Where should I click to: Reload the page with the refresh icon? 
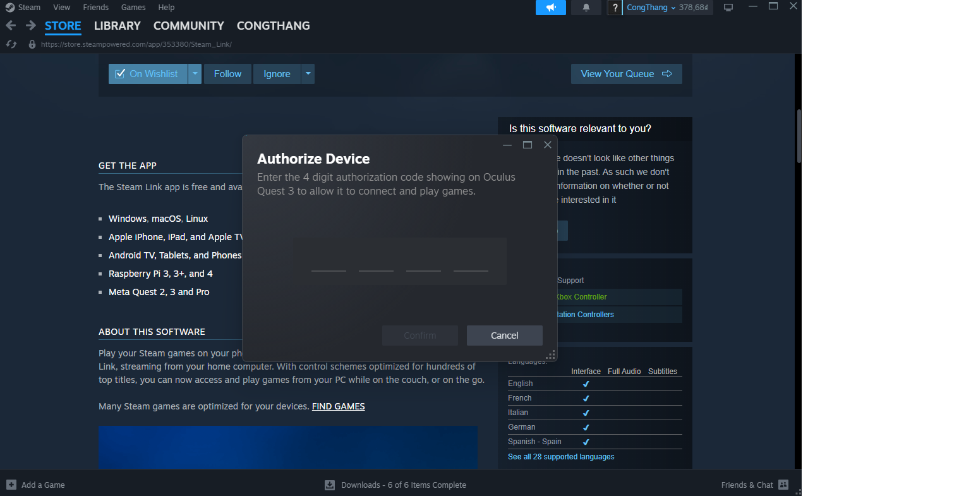click(11, 44)
